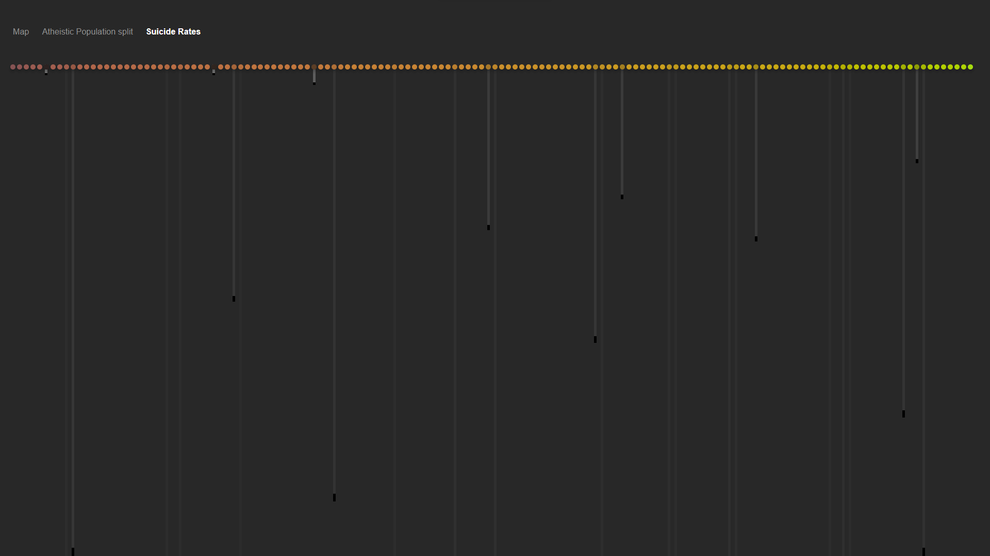The image size is (990, 556).
Task: Click the end marker of the longest orange-section bar
Action: point(334,497)
